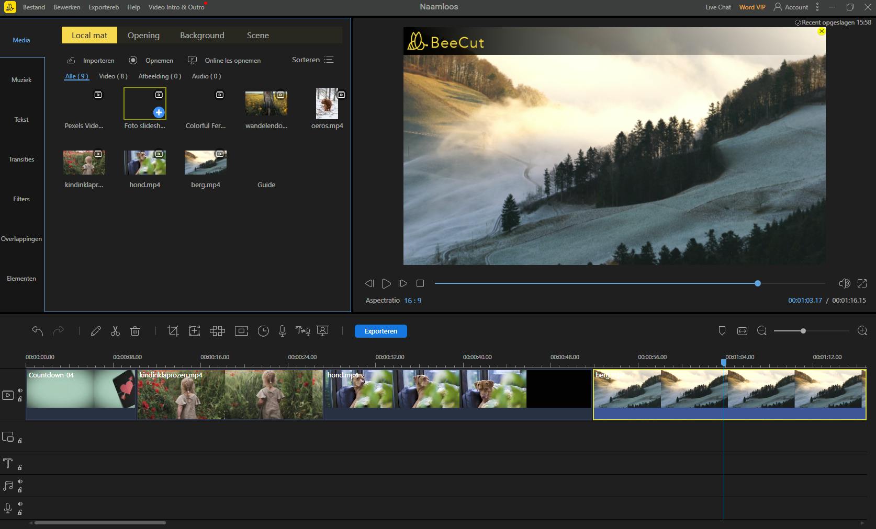This screenshot has width=876, height=529.
Task: Switch to the Opening tab
Action: pos(143,35)
